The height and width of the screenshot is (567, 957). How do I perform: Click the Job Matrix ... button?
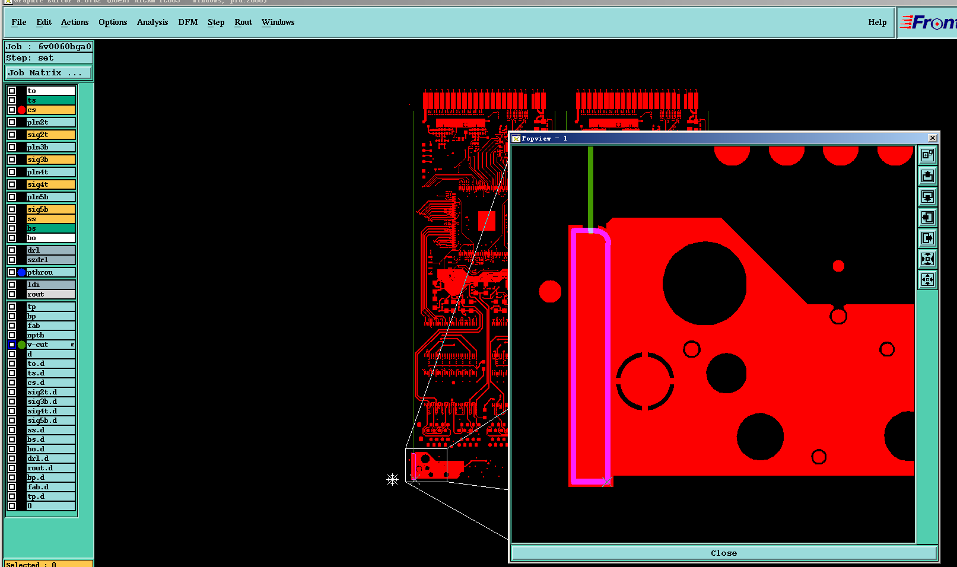click(49, 73)
